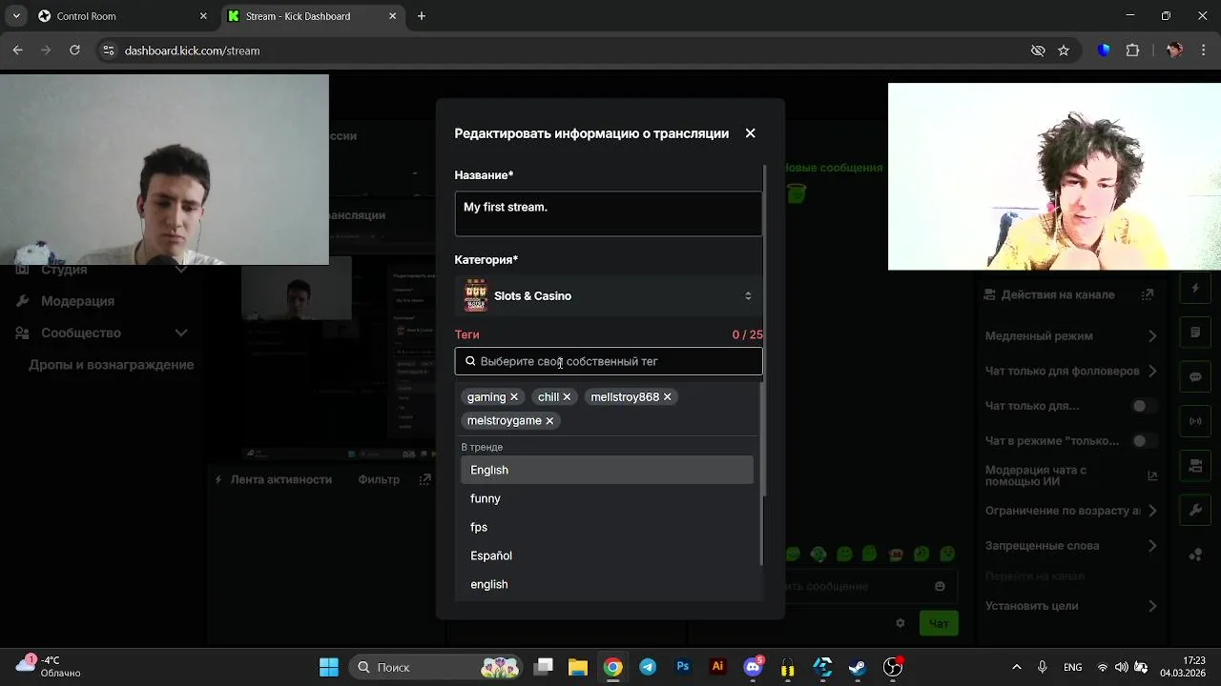Remove the melstroygame tag
1221x686 pixels.
[549, 421]
